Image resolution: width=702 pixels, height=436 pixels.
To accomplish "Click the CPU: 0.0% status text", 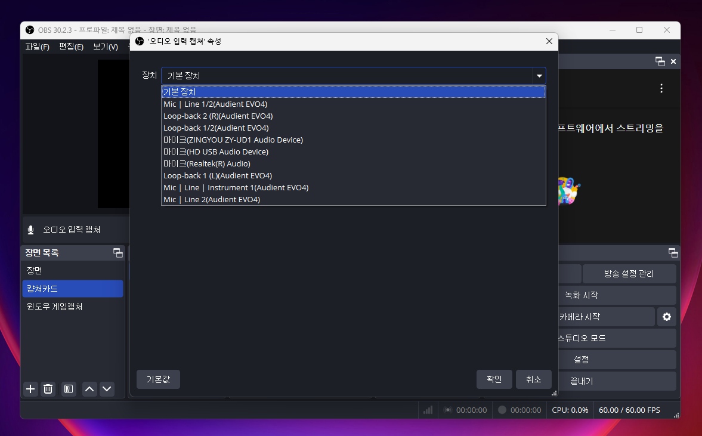I will coord(570,410).
